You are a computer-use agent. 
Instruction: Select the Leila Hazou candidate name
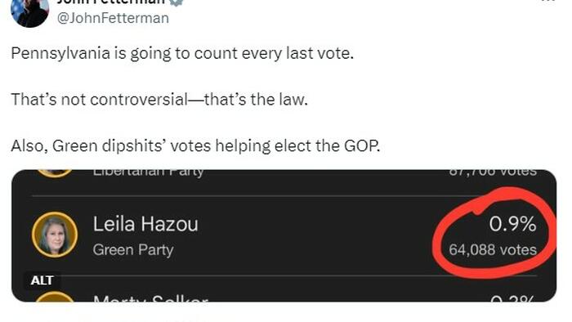(145, 224)
